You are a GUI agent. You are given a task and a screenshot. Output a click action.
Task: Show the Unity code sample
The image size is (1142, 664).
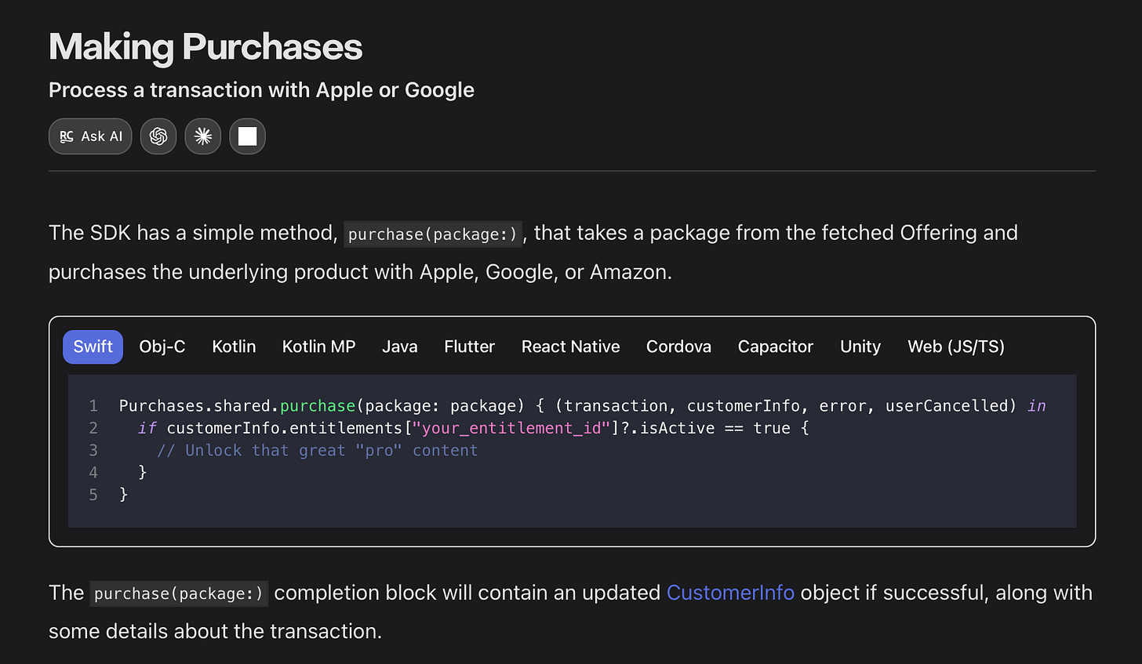click(860, 347)
